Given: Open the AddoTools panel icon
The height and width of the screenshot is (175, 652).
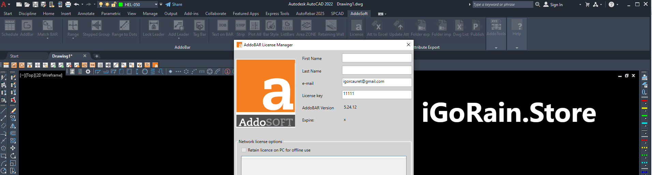Looking at the screenshot, I should click(496, 26).
